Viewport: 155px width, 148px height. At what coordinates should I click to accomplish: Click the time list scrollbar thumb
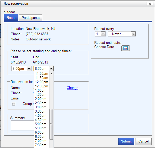pos(51,124)
